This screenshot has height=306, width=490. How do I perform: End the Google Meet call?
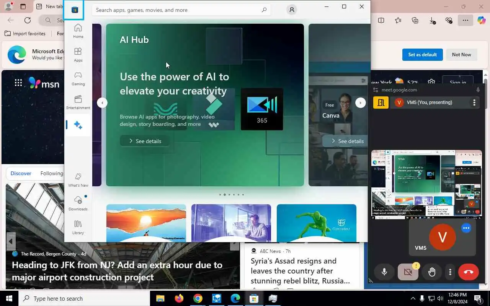[x=469, y=272]
